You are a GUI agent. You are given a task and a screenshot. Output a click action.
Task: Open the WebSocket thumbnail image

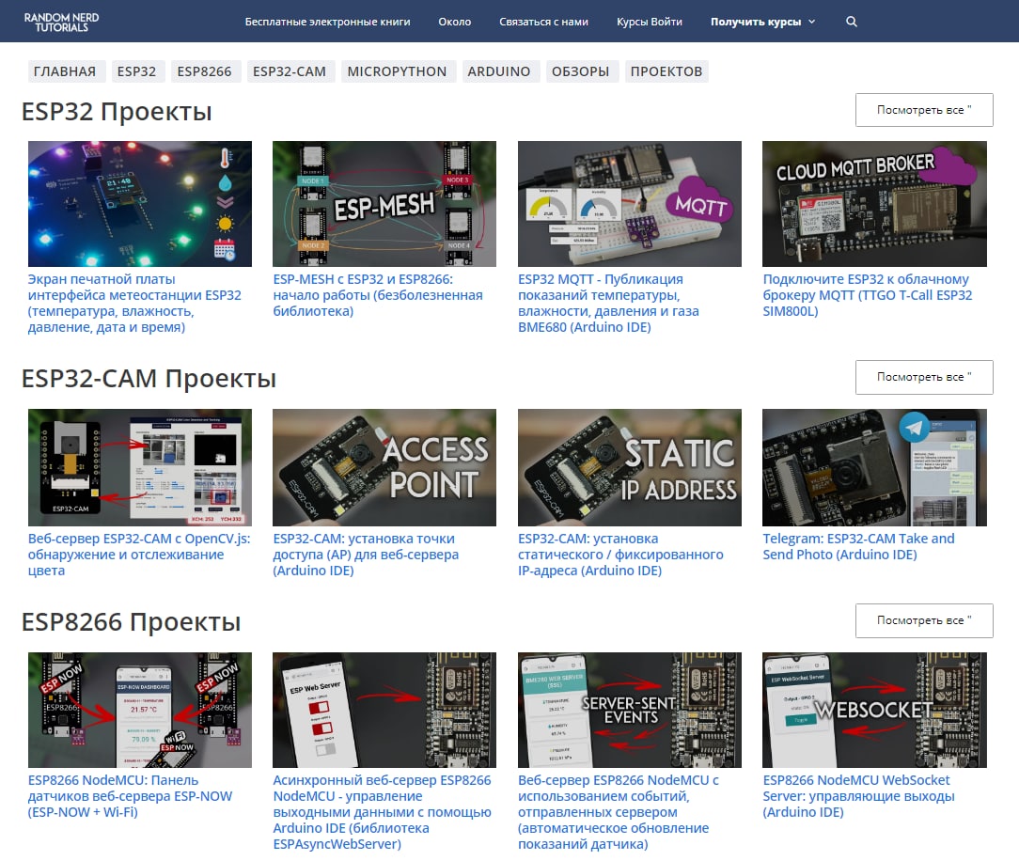click(x=874, y=710)
